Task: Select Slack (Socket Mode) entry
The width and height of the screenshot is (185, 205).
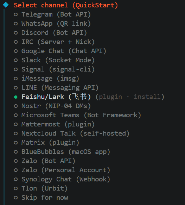Action: point(54,60)
